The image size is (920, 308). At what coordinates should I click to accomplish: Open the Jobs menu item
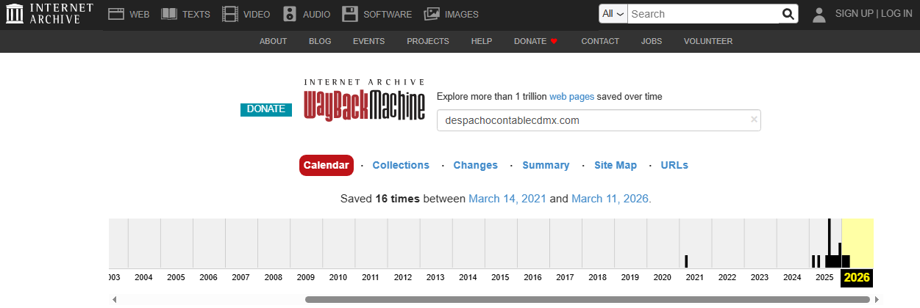(652, 41)
